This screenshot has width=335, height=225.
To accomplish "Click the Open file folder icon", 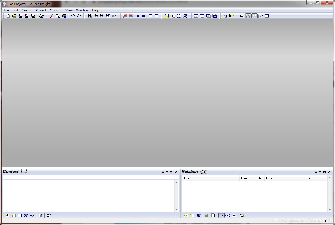I will click(14, 16).
